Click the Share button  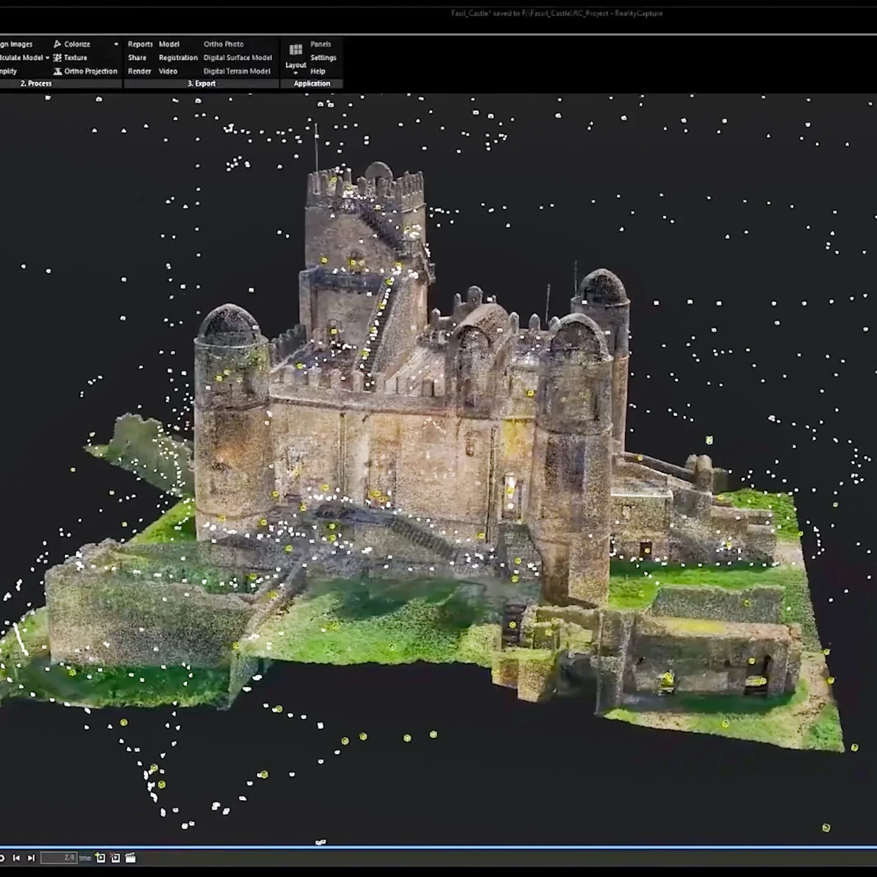coord(137,57)
